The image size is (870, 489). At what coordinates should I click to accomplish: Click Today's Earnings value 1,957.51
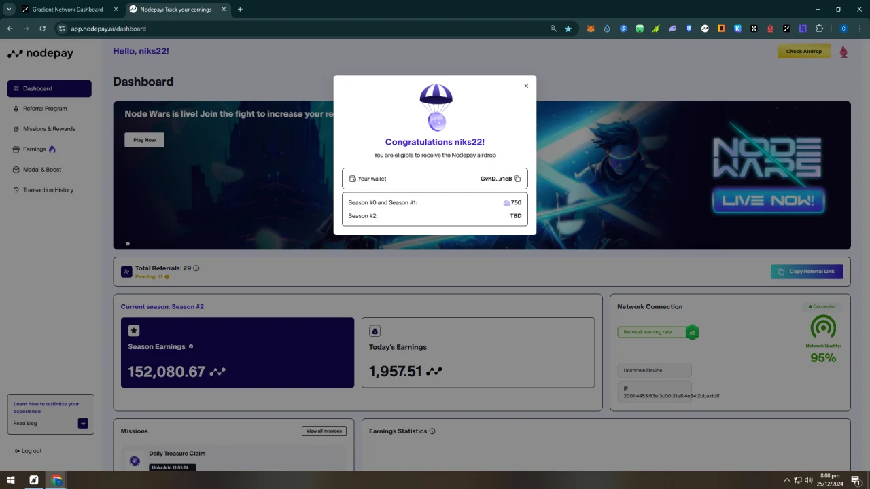coord(396,372)
